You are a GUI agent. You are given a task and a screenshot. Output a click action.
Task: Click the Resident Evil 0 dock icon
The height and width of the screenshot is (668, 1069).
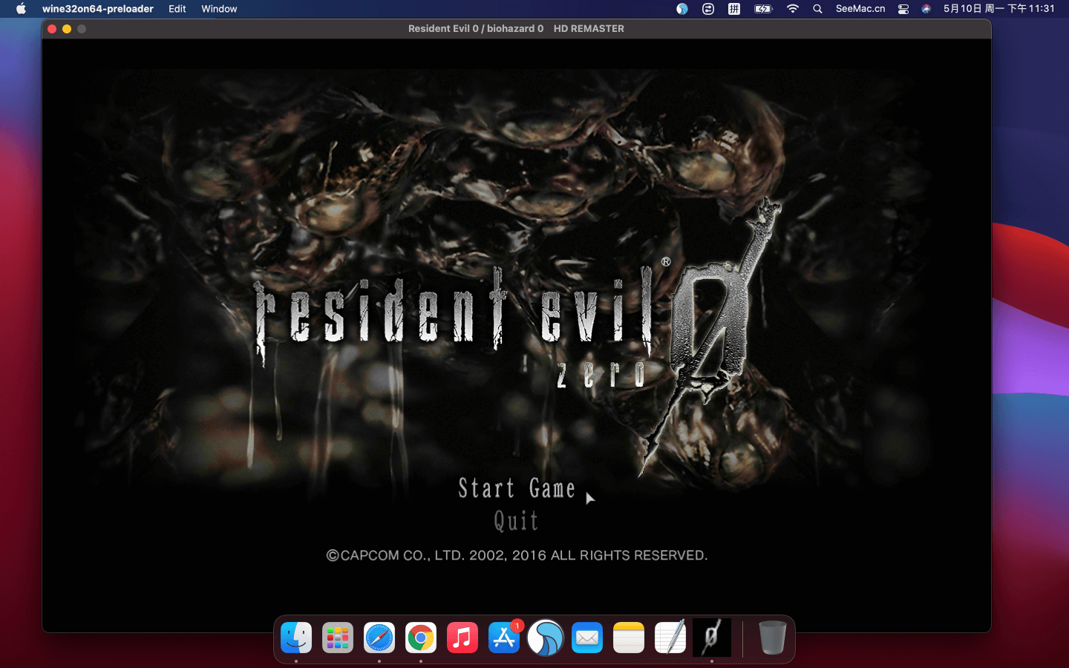(712, 638)
